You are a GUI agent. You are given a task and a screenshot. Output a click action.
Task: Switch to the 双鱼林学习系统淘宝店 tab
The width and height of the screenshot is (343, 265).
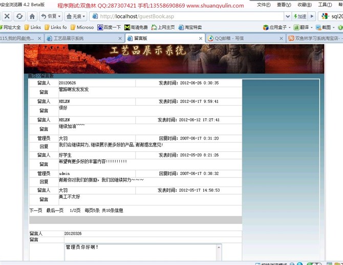(x=315, y=38)
